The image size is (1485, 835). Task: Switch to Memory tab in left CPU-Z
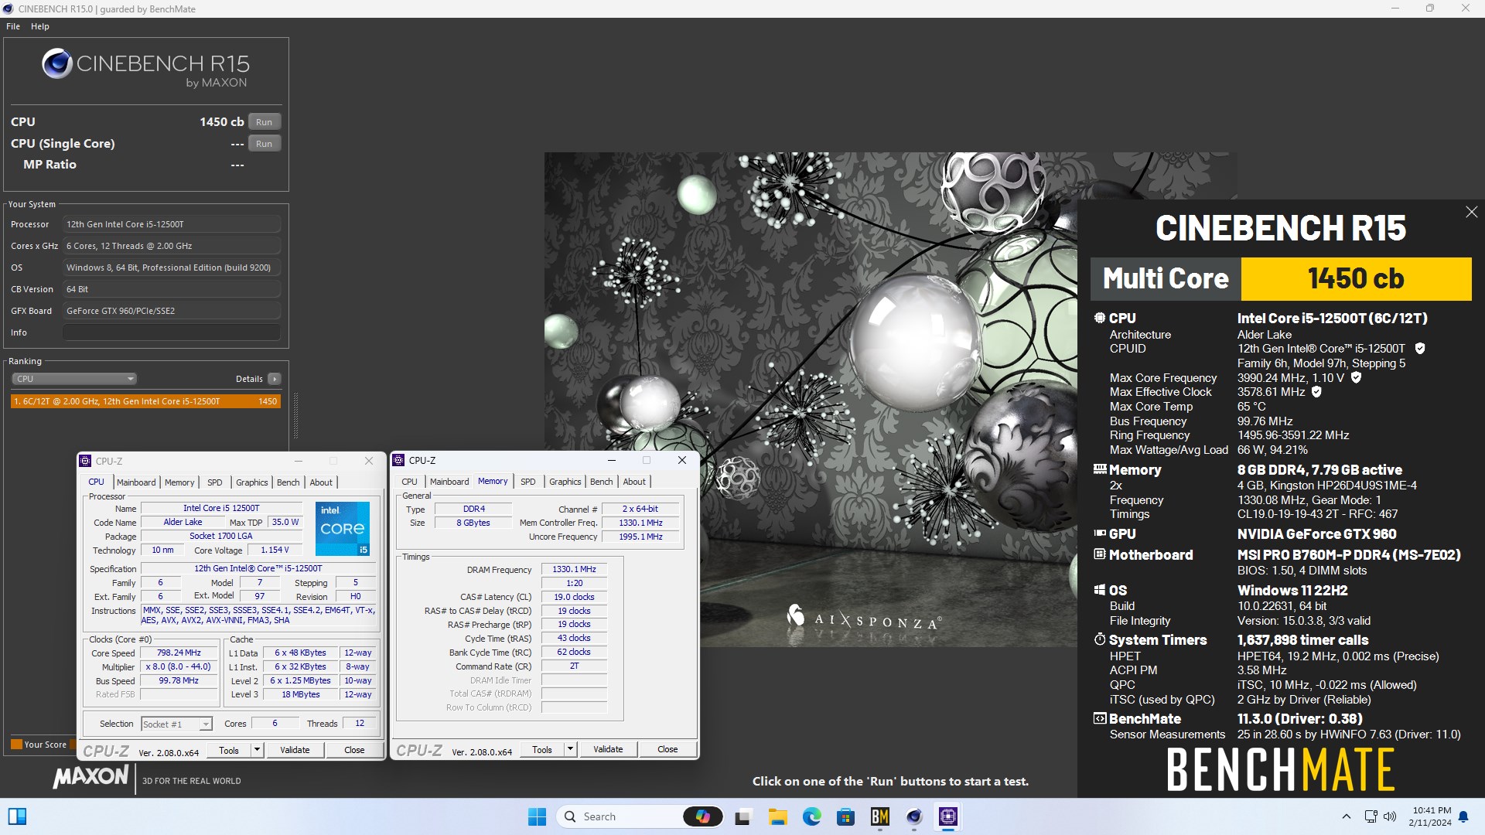click(179, 482)
